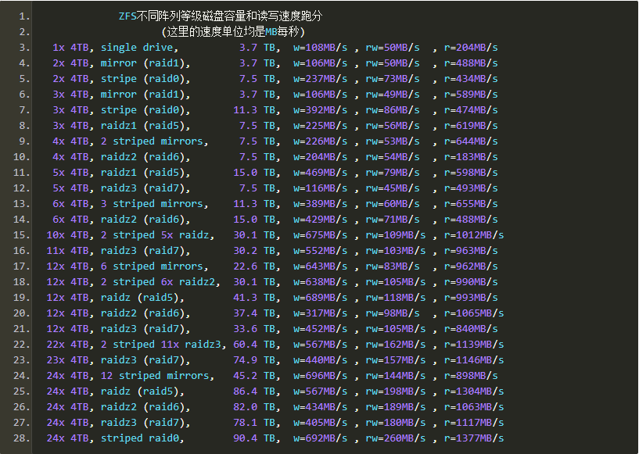Click the r=1377MB/s read speed value

click(473, 438)
